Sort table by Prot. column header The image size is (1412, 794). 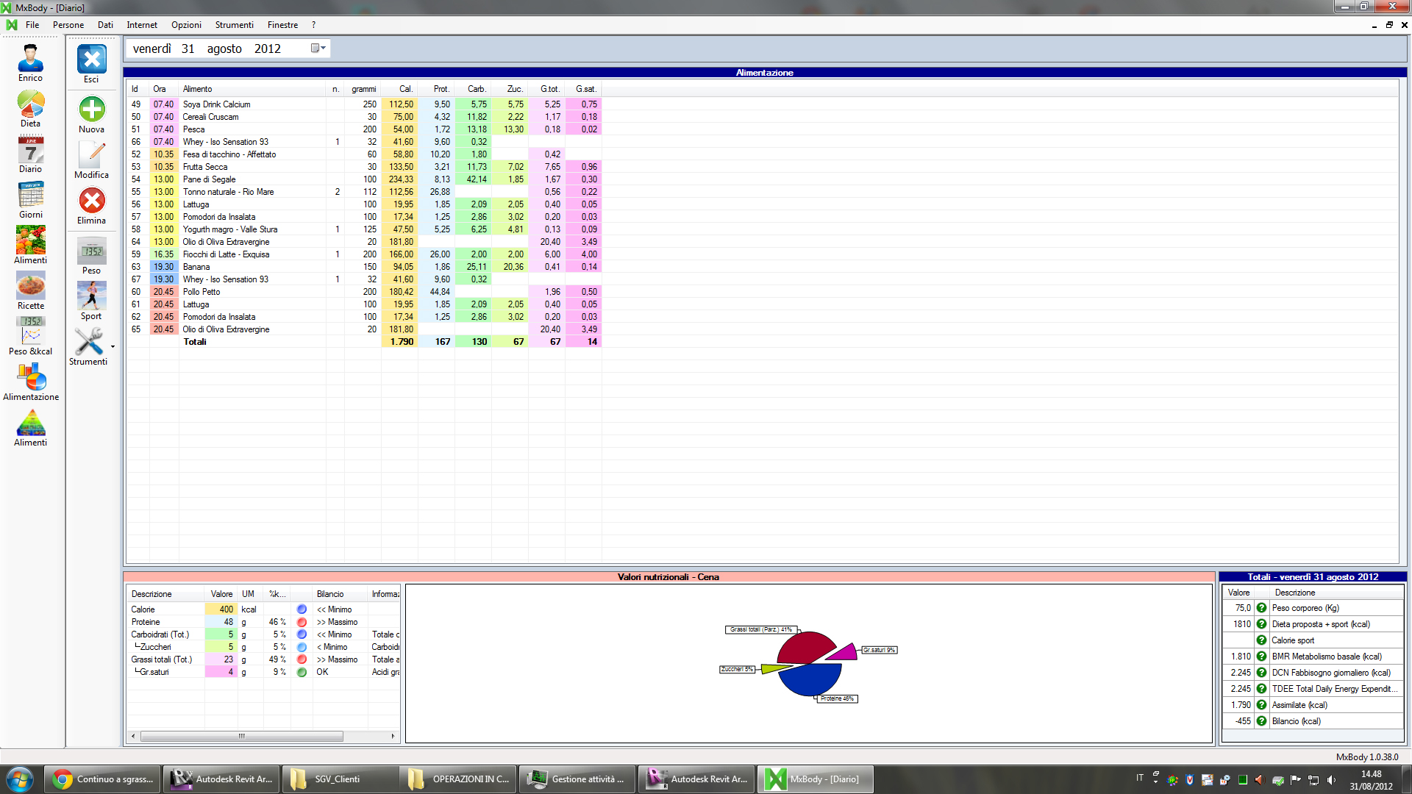436,89
